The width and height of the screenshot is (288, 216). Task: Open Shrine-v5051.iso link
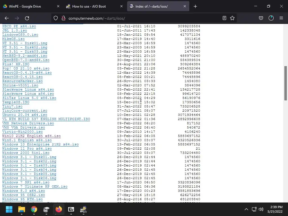tap(20, 85)
